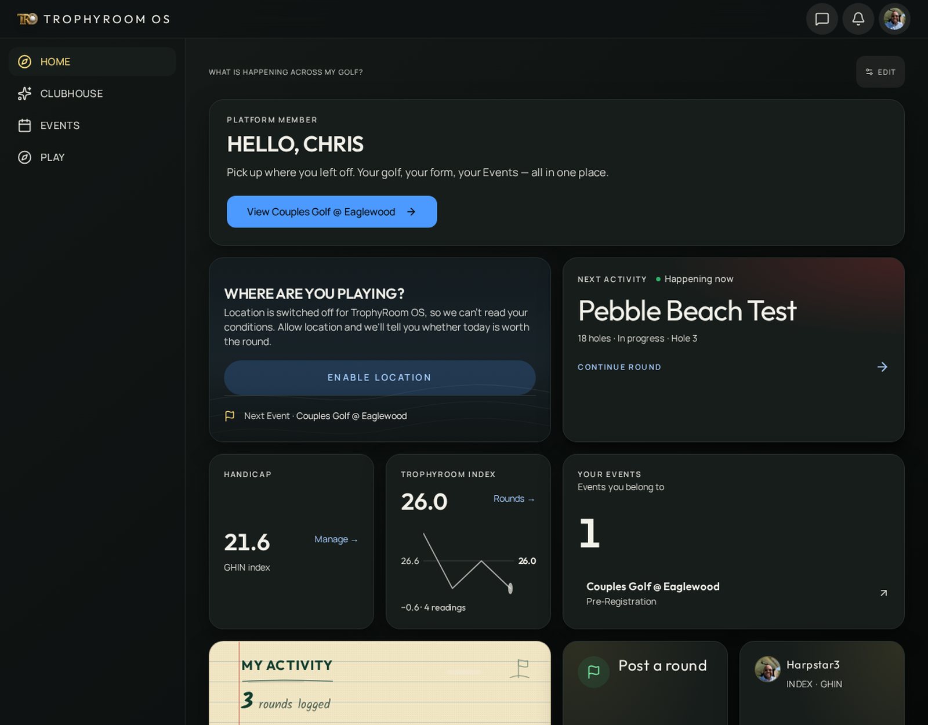Click the Play compass icon in sidebar
The height and width of the screenshot is (725, 928).
[24, 157]
